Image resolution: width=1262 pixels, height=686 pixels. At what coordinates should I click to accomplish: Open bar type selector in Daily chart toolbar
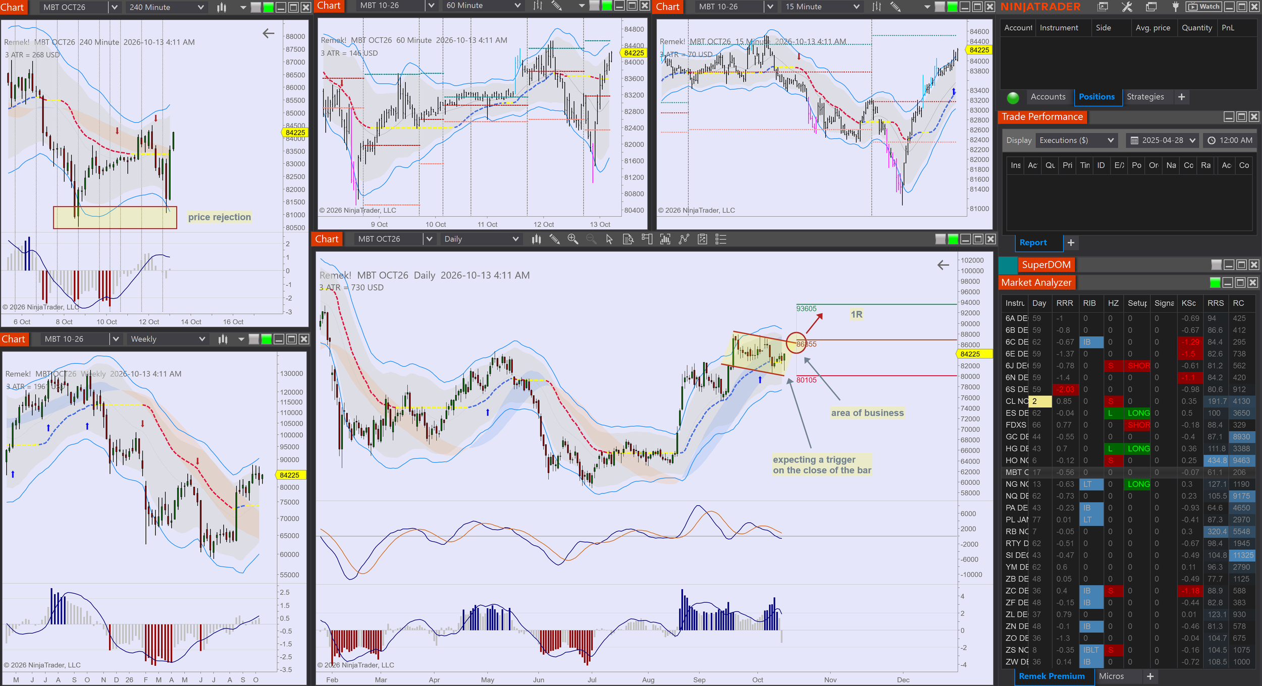pos(536,239)
